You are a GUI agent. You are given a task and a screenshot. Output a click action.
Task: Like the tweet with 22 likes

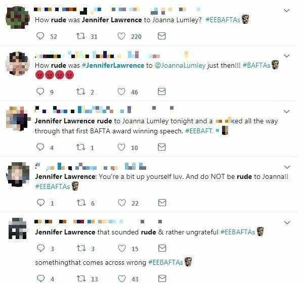click(x=122, y=203)
